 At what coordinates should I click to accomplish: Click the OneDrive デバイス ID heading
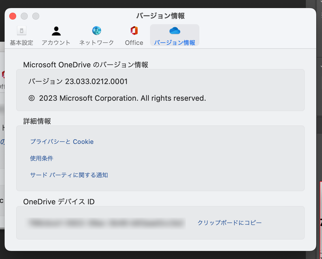[x=59, y=202]
